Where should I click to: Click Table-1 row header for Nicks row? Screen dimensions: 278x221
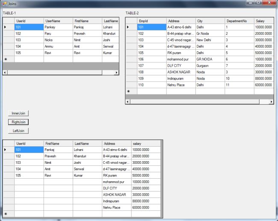tap(9, 40)
